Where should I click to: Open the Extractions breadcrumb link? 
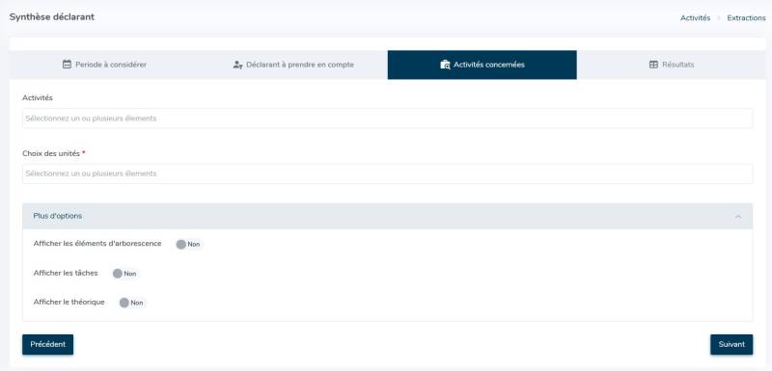[746, 17]
